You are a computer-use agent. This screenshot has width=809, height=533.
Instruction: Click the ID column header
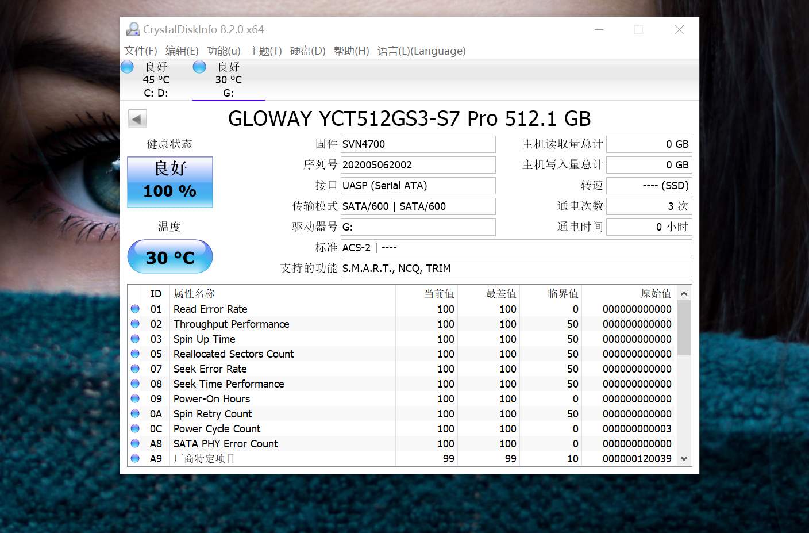156,294
